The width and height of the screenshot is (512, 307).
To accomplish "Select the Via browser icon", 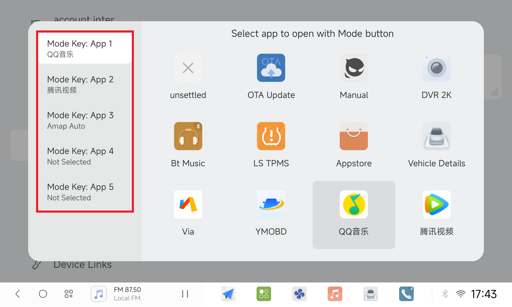I will [188, 204].
